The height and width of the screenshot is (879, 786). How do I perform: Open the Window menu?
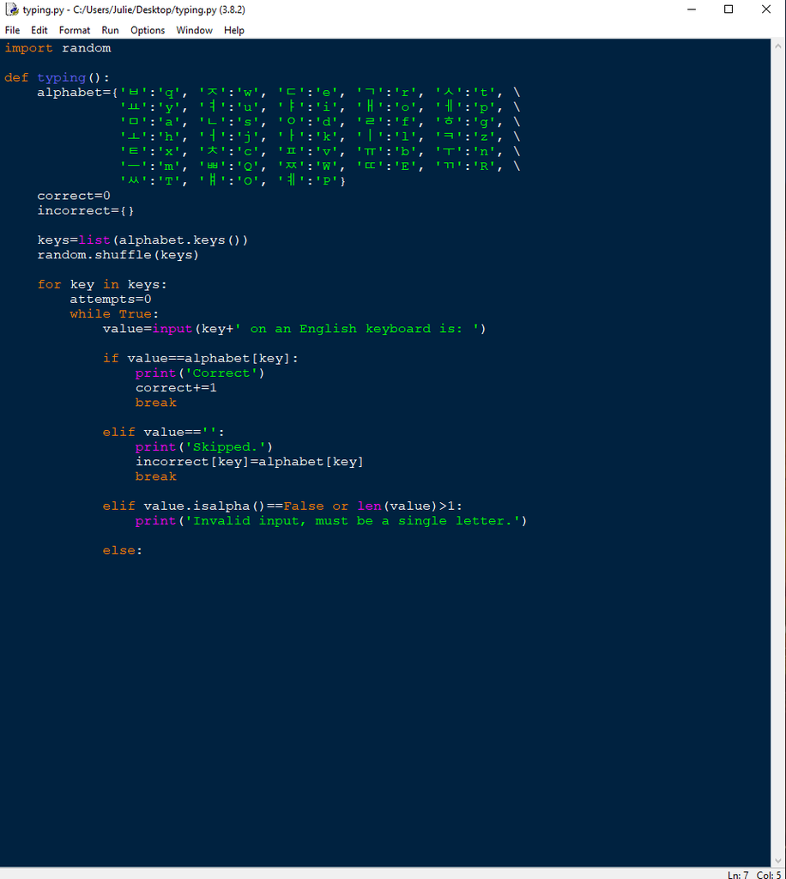pos(194,30)
